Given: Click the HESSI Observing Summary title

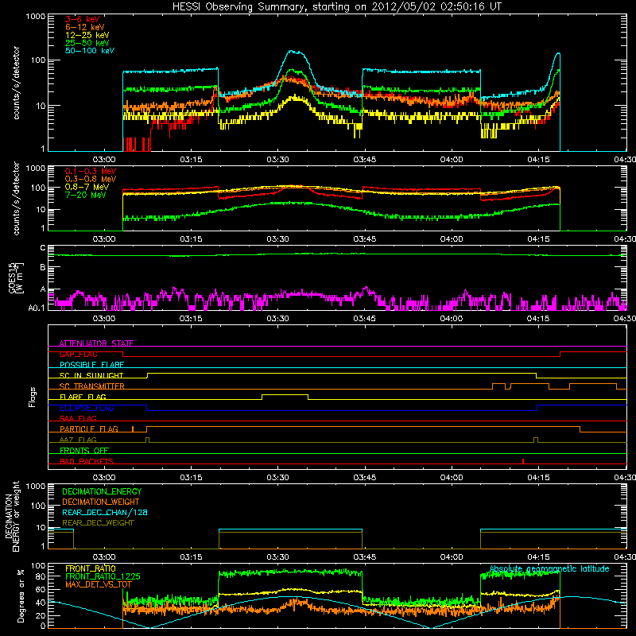Looking at the screenshot, I should click(x=336, y=7).
